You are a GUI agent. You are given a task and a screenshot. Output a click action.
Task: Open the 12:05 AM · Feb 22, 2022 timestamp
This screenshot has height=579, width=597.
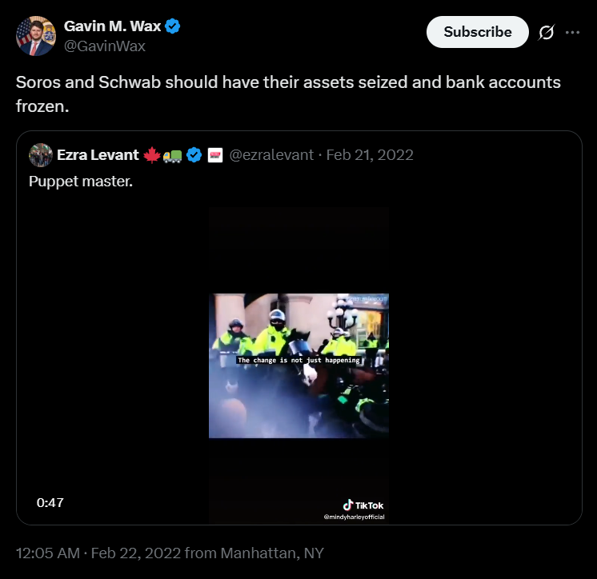point(96,553)
